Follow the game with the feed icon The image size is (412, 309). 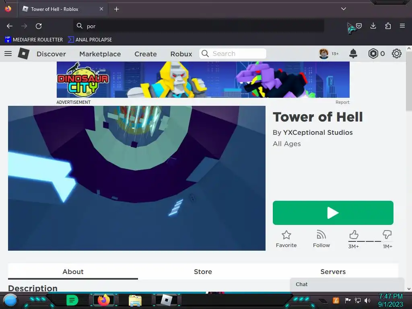(321, 239)
